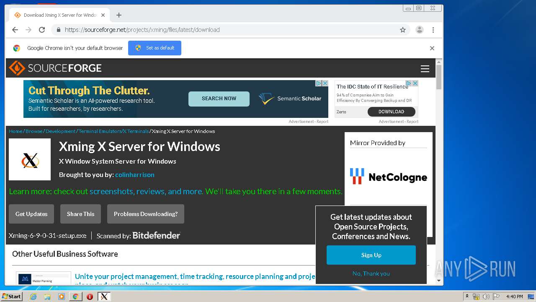Click Terminal Emulators/X Terminals breadcrumb
This screenshot has height=302, width=536.
pos(113,131)
